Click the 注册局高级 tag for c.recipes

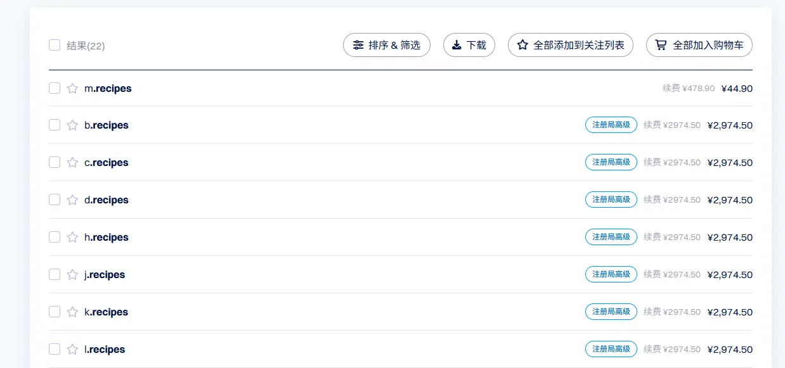click(611, 162)
